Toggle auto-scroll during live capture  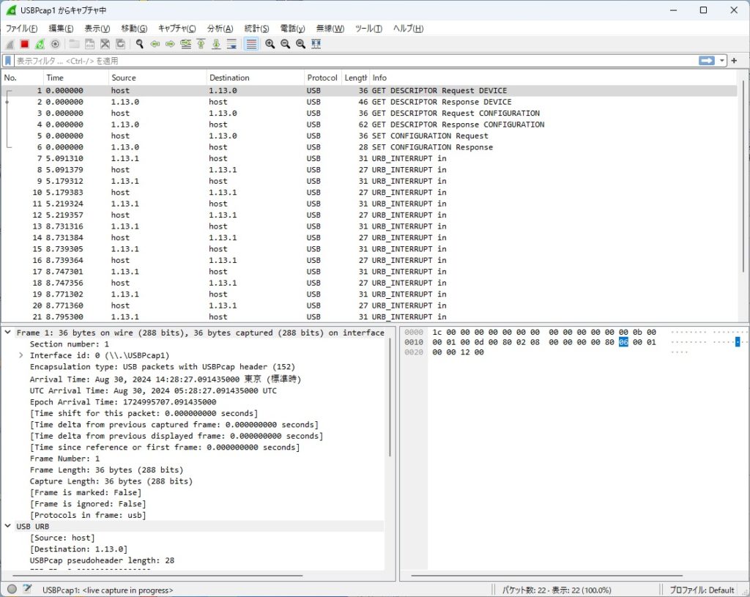[231, 44]
